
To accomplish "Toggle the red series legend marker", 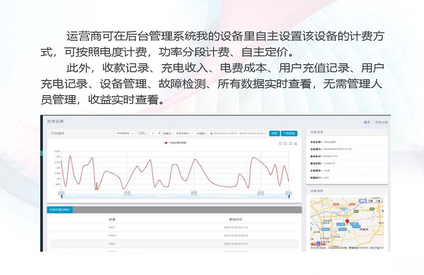I will tap(165, 143).
